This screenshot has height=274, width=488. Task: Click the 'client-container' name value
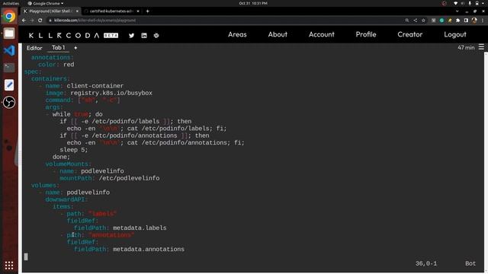(95, 86)
